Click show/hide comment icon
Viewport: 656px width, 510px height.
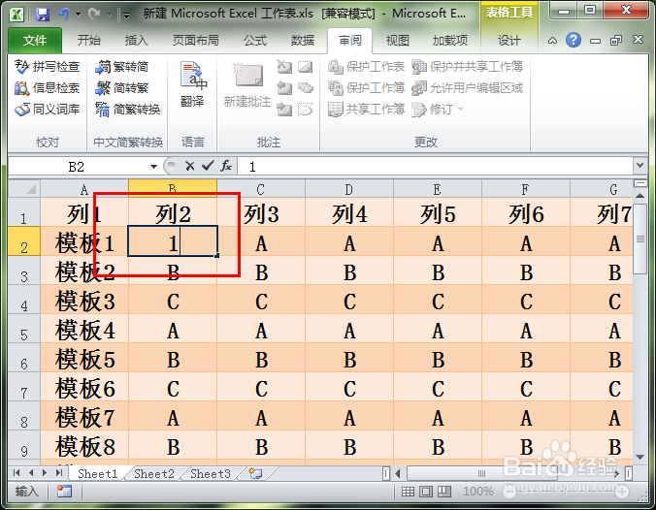click(x=306, y=67)
